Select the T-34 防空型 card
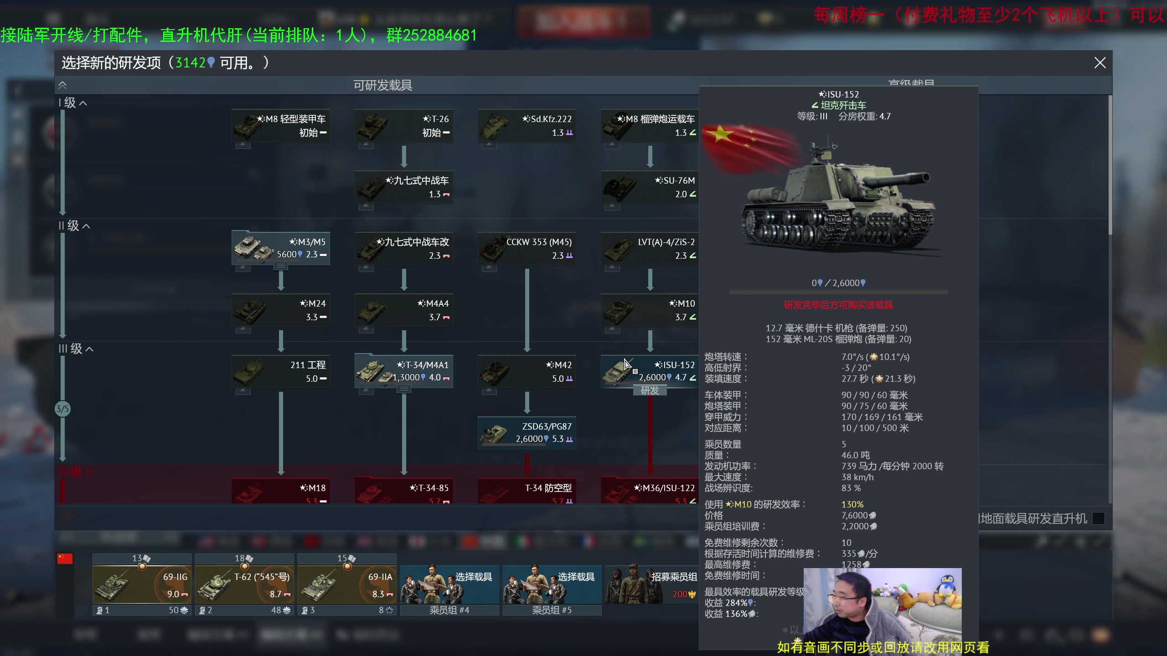Viewport: 1167px width, 656px height. (x=527, y=491)
